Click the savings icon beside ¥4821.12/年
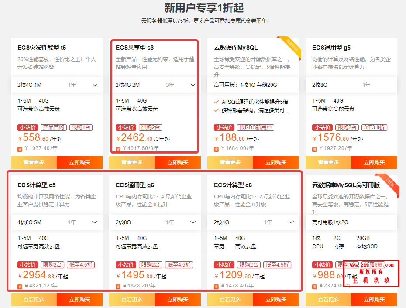This screenshot has height=308, width=406. click(x=20, y=287)
